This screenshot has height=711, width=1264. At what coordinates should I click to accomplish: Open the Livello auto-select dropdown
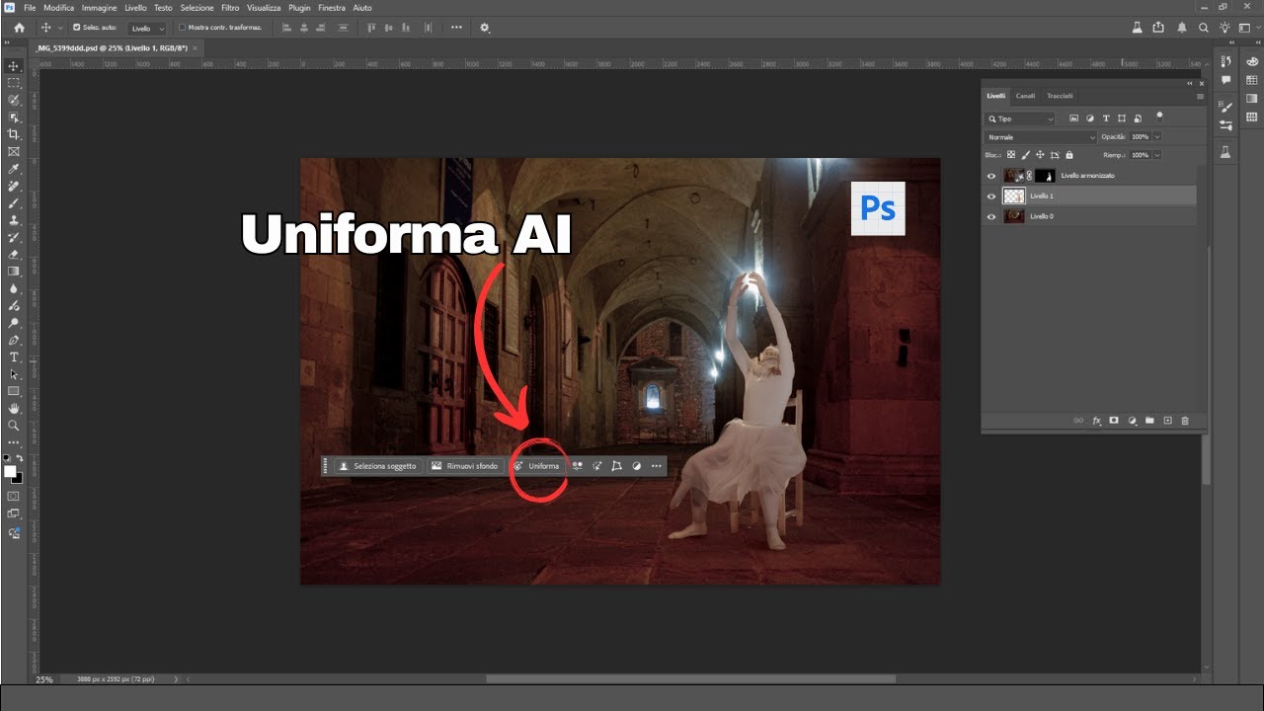[x=148, y=28]
